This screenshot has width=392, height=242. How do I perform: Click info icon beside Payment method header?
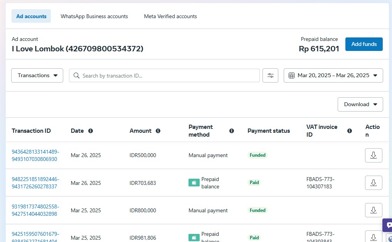click(x=232, y=131)
